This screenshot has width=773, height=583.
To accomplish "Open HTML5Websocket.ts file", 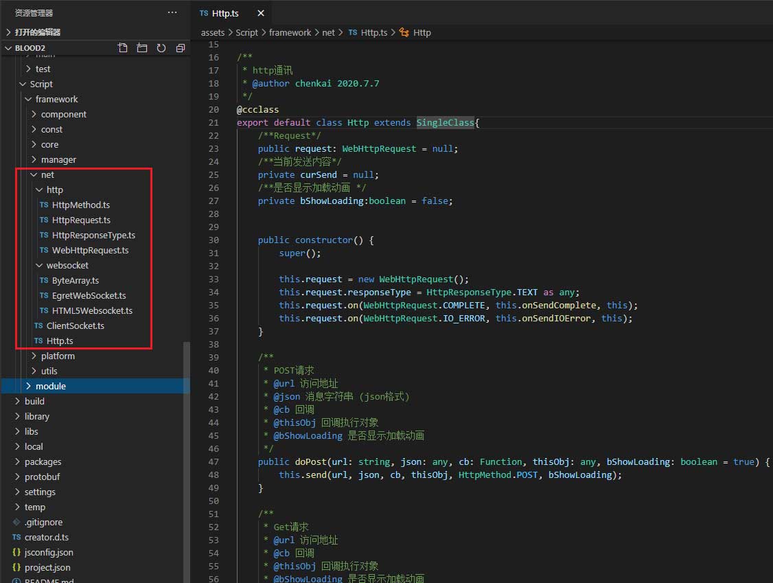I will coord(92,311).
